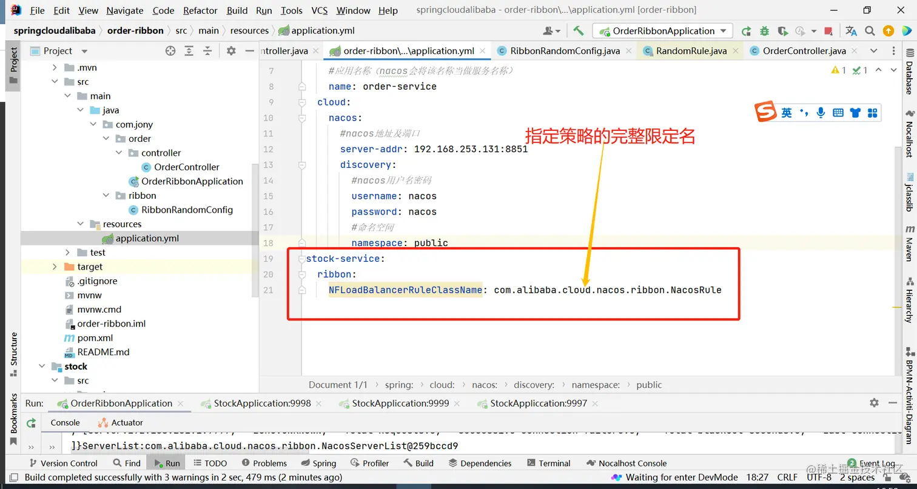This screenshot has height=489, width=917.
Task: Switch to the RibbonRandomConfig.java tab
Action: click(565, 51)
